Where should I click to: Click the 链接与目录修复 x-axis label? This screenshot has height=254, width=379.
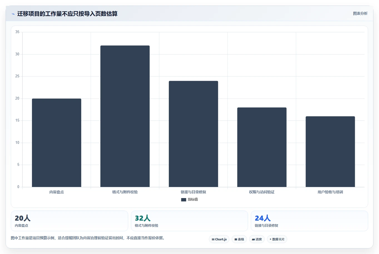[x=193, y=192]
